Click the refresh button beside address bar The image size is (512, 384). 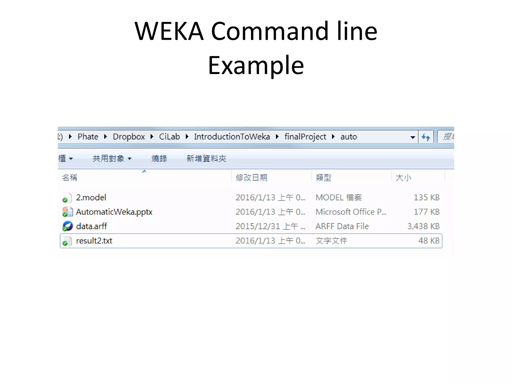[426, 137]
